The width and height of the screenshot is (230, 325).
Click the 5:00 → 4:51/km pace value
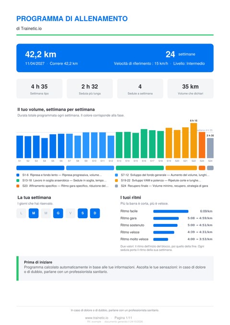[200, 225]
